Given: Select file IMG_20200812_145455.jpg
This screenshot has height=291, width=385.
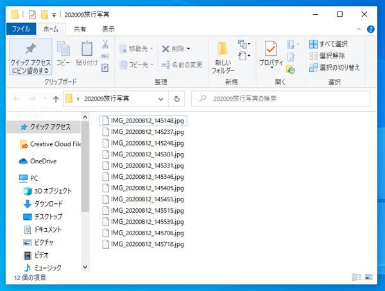Looking at the screenshot, I should tap(143, 199).
